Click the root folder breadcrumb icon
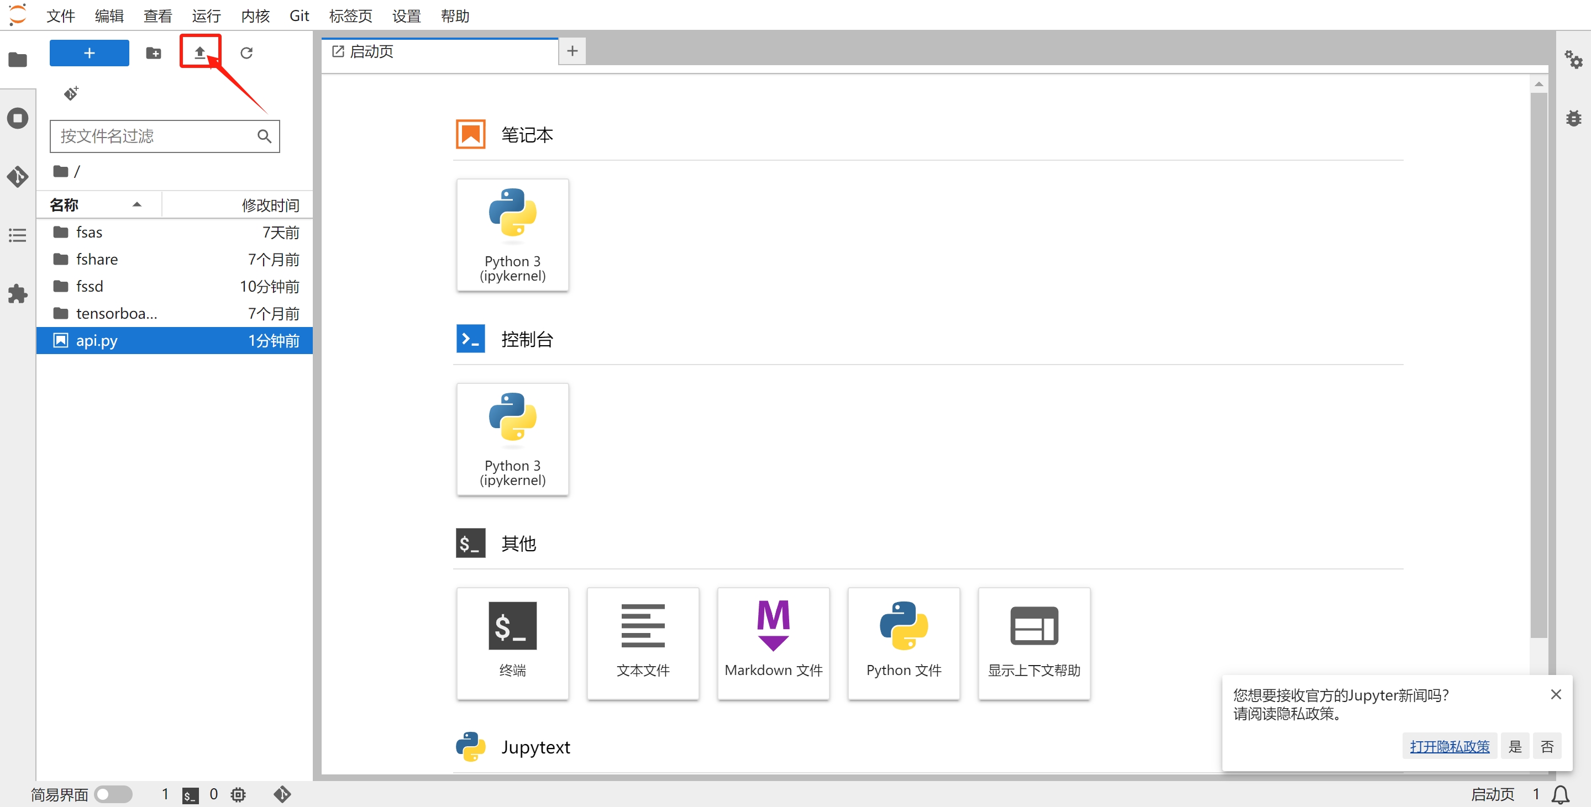Viewport: 1591px width, 807px height. tap(60, 171)
